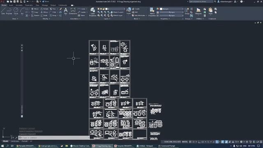Open the Annotate ribbon tab

[19, 5]
